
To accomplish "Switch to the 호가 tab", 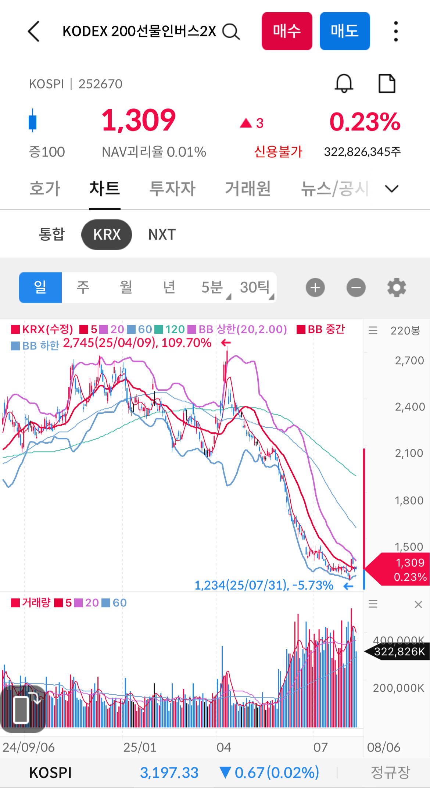I will (45, 189).
